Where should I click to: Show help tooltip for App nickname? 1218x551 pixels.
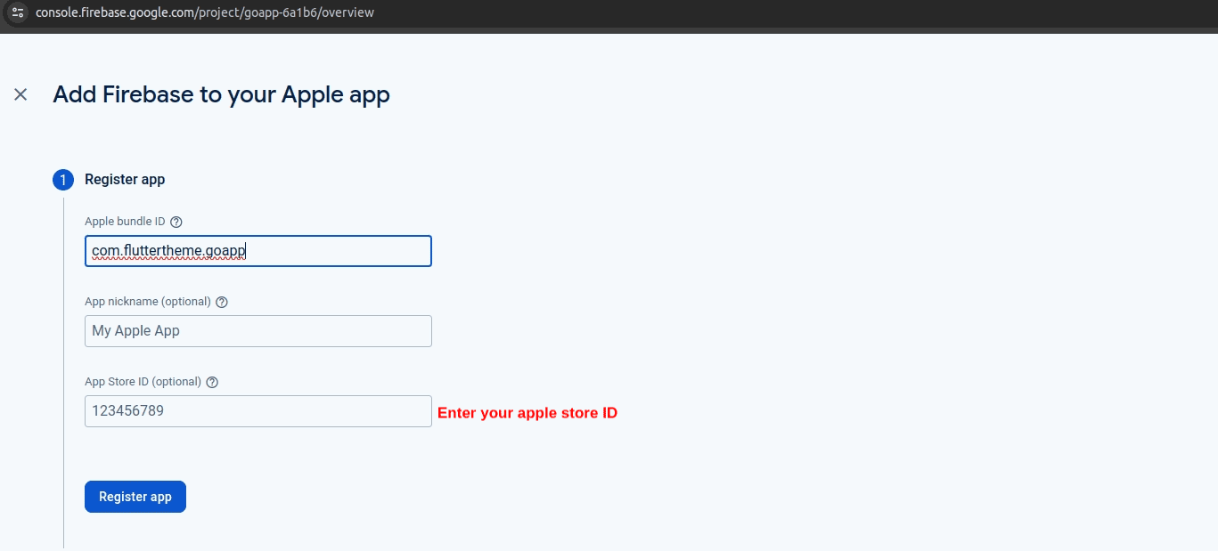(x=222, y=302)
